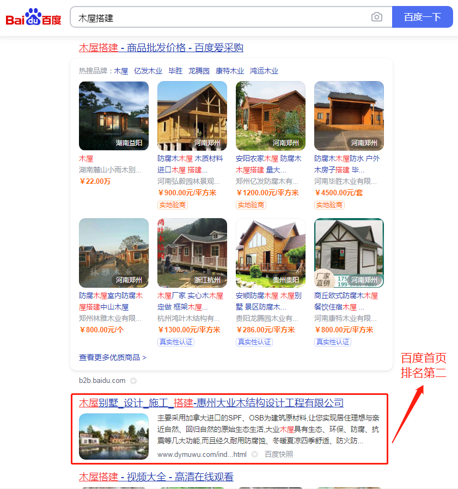
Task: Click 实地验商 badge under 河南毕胜木业
Action: tap(329, 205)
